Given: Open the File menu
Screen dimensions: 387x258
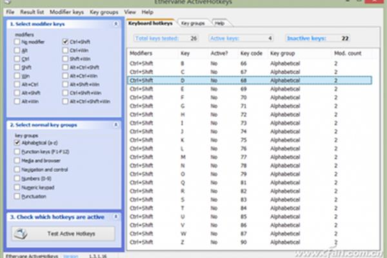Looking at the screenshot, I should pyautogui.click(x=10, y=12).
